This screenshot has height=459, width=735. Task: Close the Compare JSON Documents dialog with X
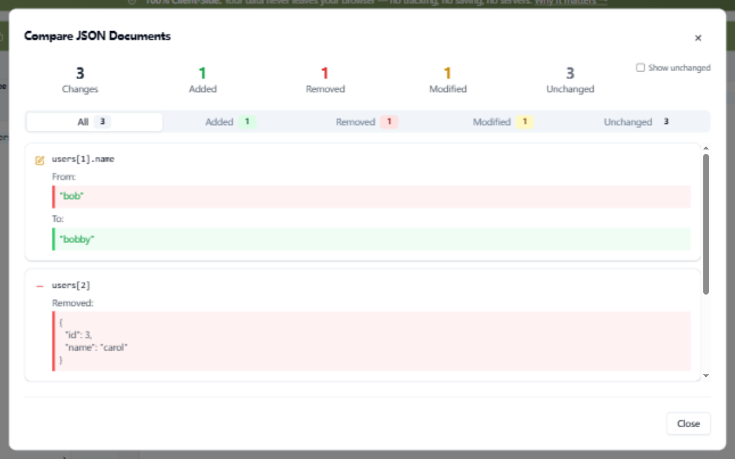click(698, 38)
